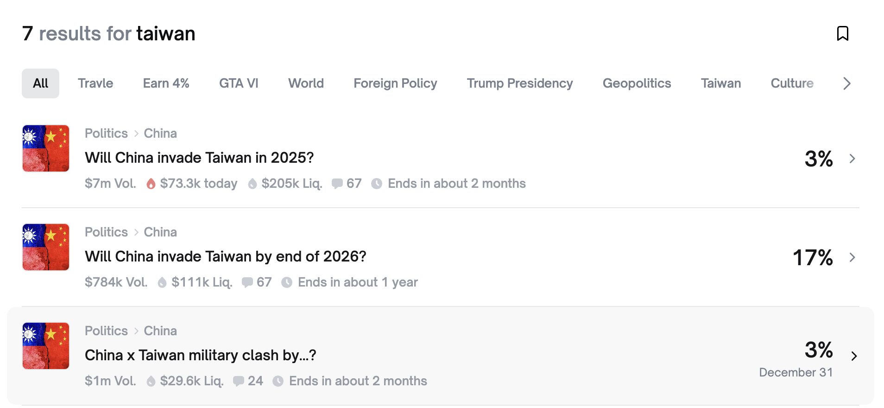884x408 pixels.
Task: Switch to the Trump Presidency filter
Action: (x=519, y=83)
